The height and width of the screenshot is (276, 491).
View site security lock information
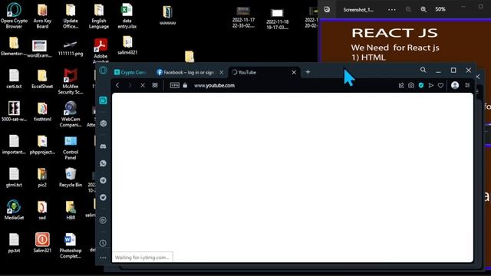point(185,85)
